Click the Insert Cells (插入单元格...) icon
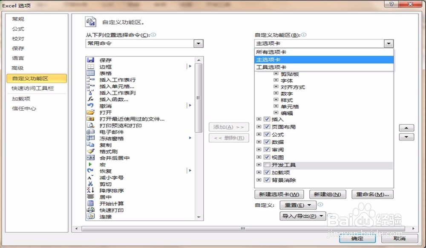 (90, 86)
